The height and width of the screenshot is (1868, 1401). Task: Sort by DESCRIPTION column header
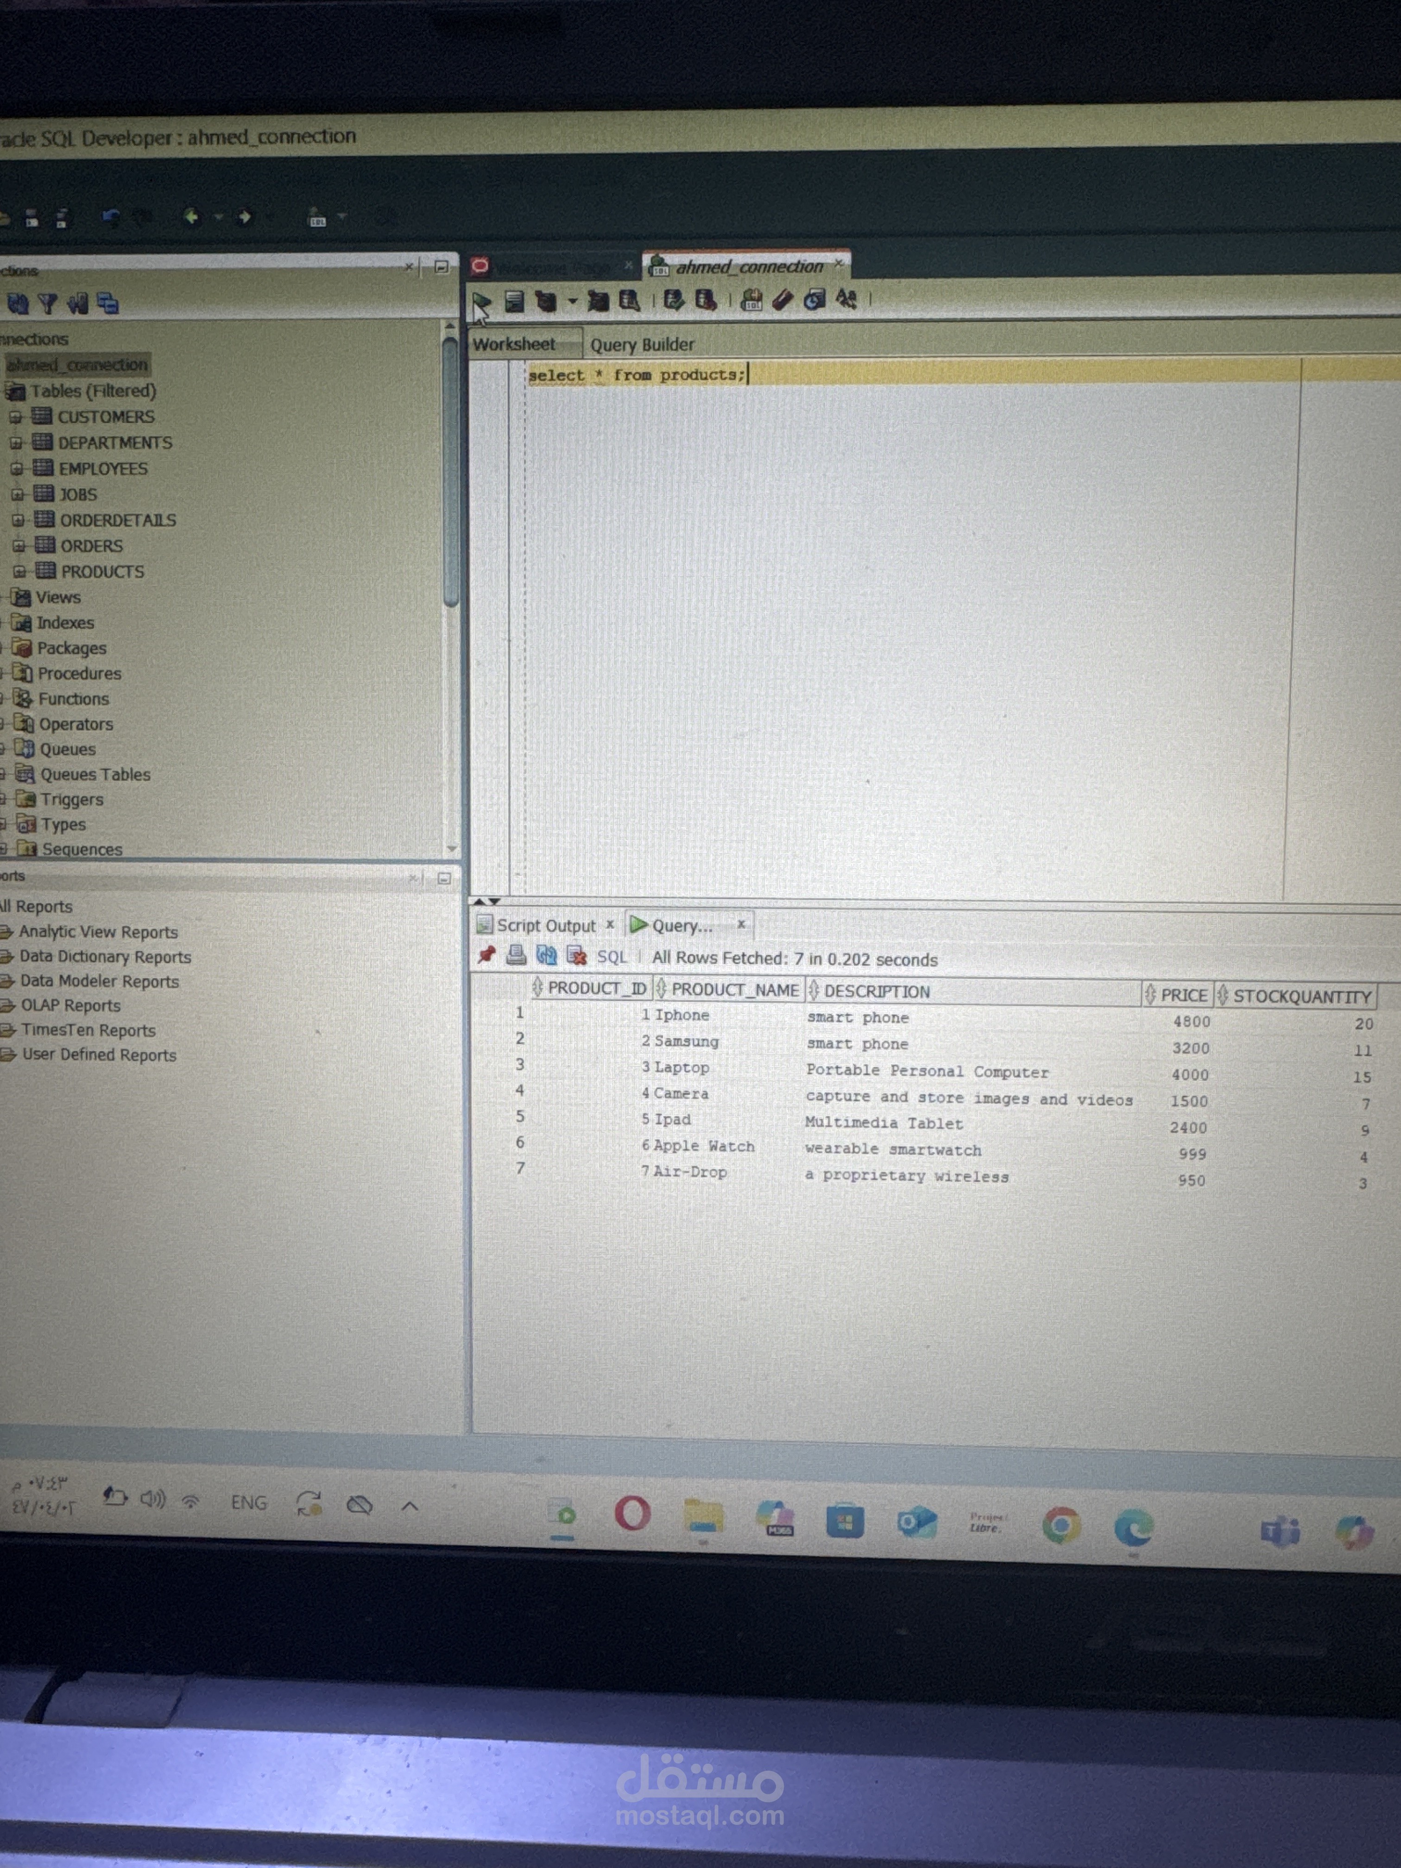pyautogui.click(x=973, y=992)
